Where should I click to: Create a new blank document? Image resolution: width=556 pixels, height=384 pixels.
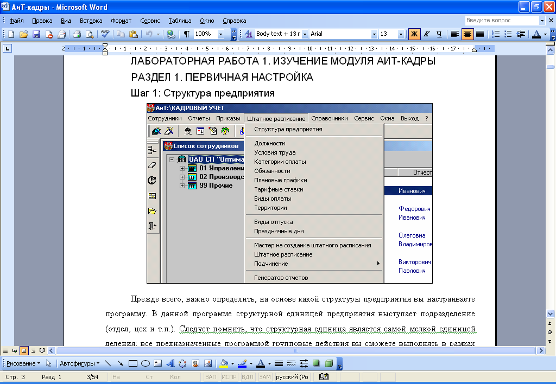(11, 34)
